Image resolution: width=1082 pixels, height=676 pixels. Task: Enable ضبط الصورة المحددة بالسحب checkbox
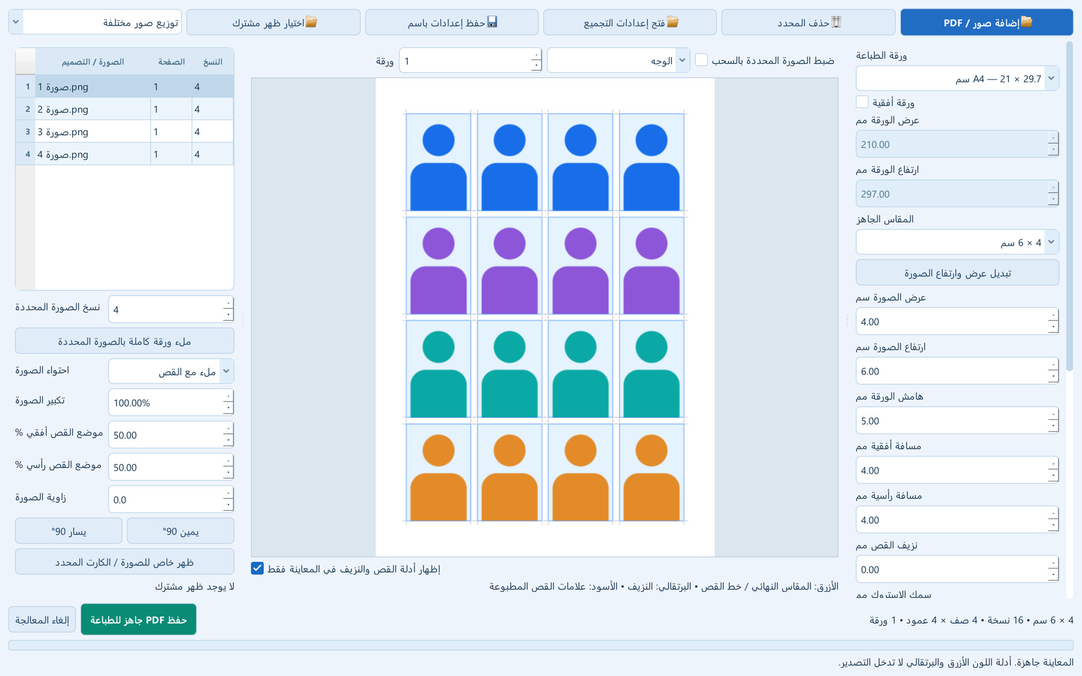[x=701, y=60]
